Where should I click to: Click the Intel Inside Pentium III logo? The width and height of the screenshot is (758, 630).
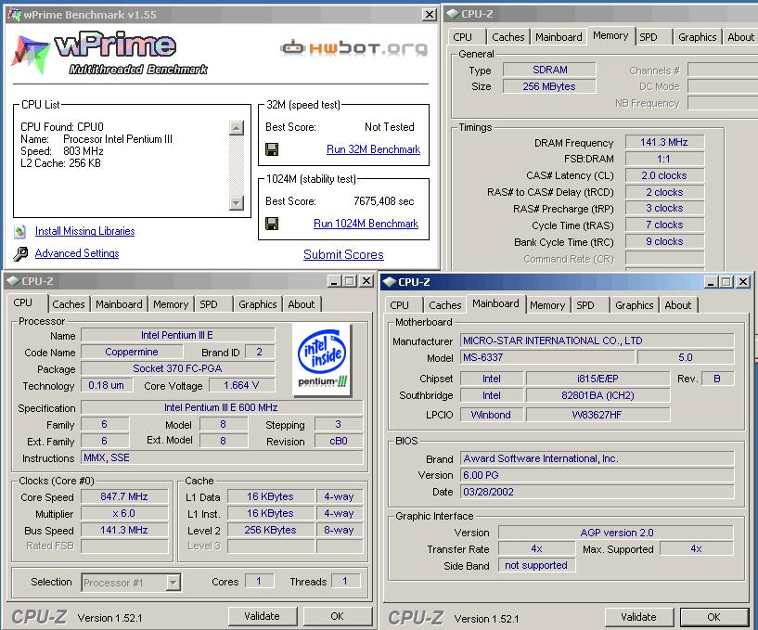[x=321, y=358]
